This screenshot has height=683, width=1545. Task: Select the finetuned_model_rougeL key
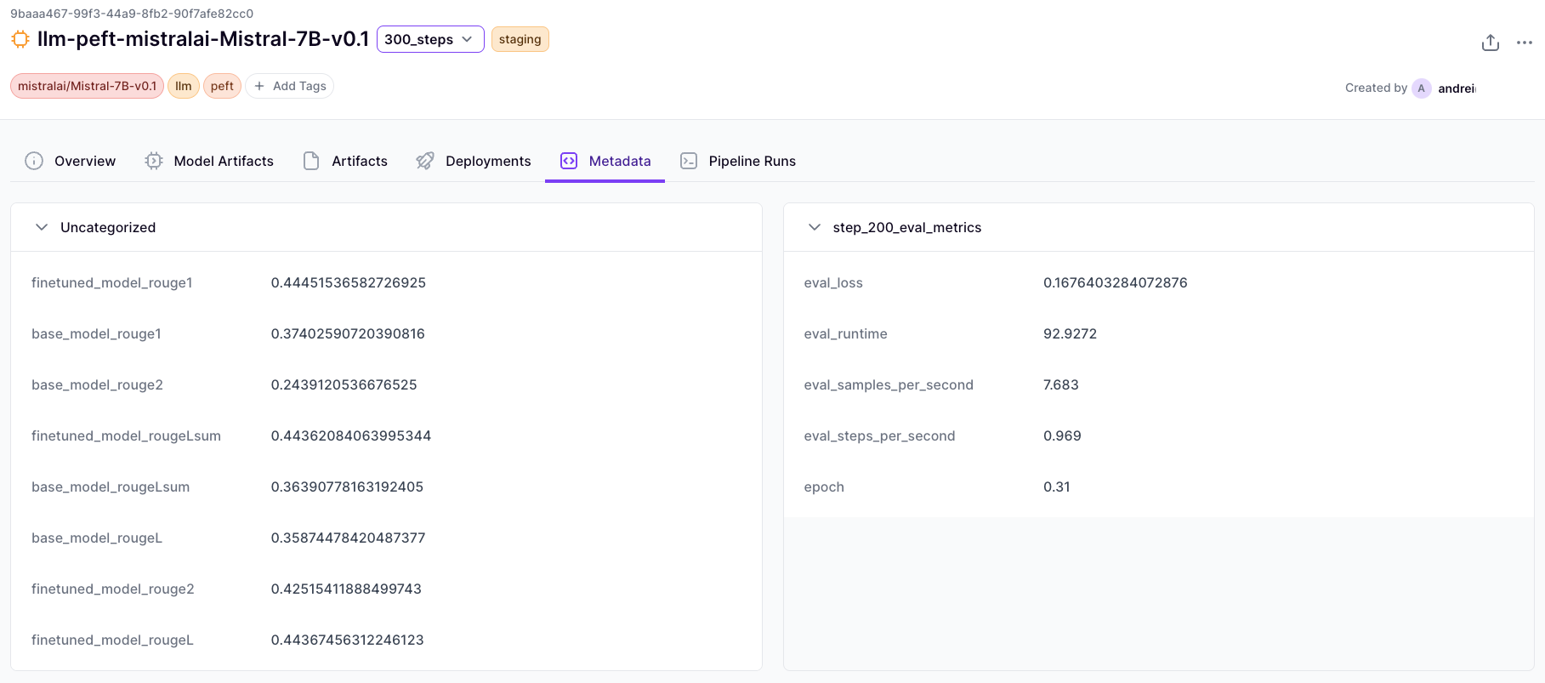tap(112, 640)
